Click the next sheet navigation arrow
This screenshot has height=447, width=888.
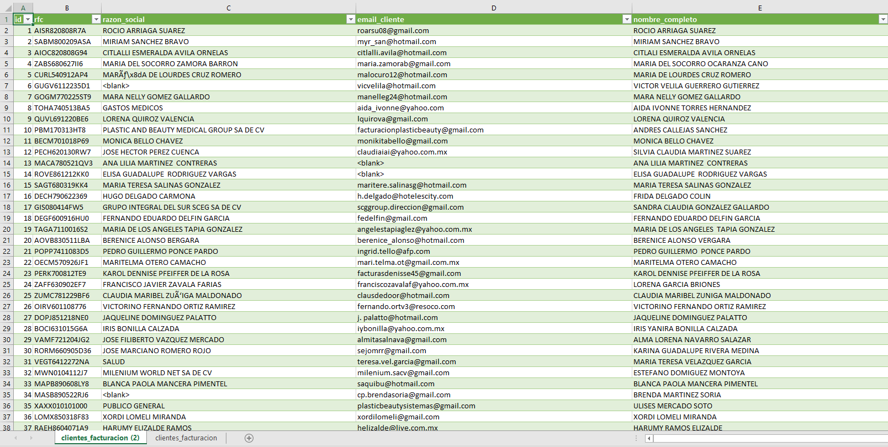(x=31, y=438)
